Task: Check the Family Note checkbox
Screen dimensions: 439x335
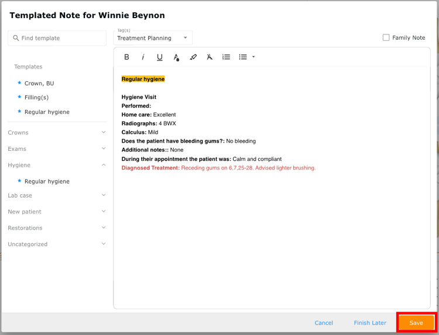Action: [386, 37]
